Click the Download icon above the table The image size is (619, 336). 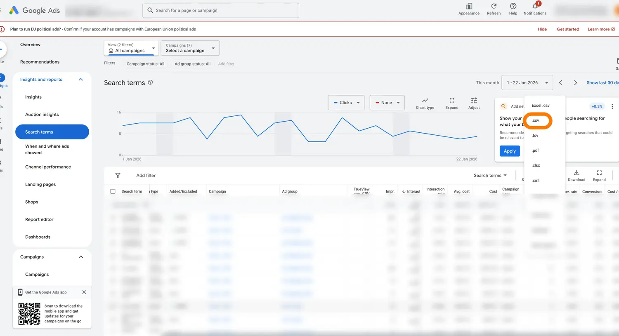576,175
